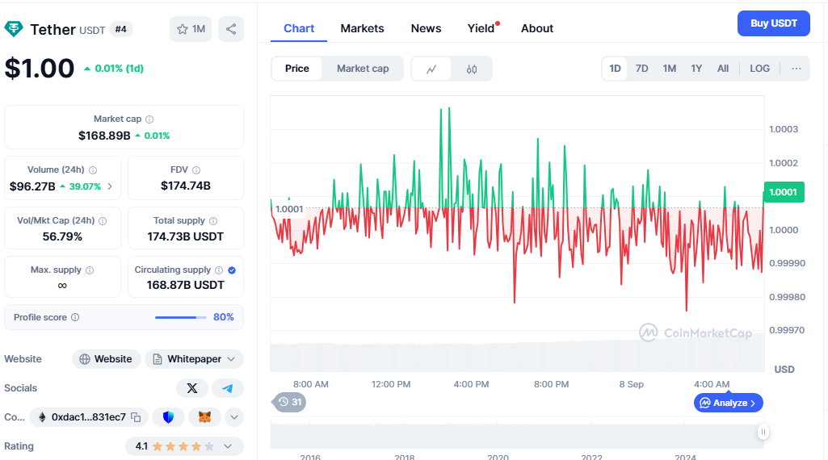The height and width of the screenshot is (460, 828).
Task: Click the 168.87B USDT circulating supply value
Action: click(185, 286)
